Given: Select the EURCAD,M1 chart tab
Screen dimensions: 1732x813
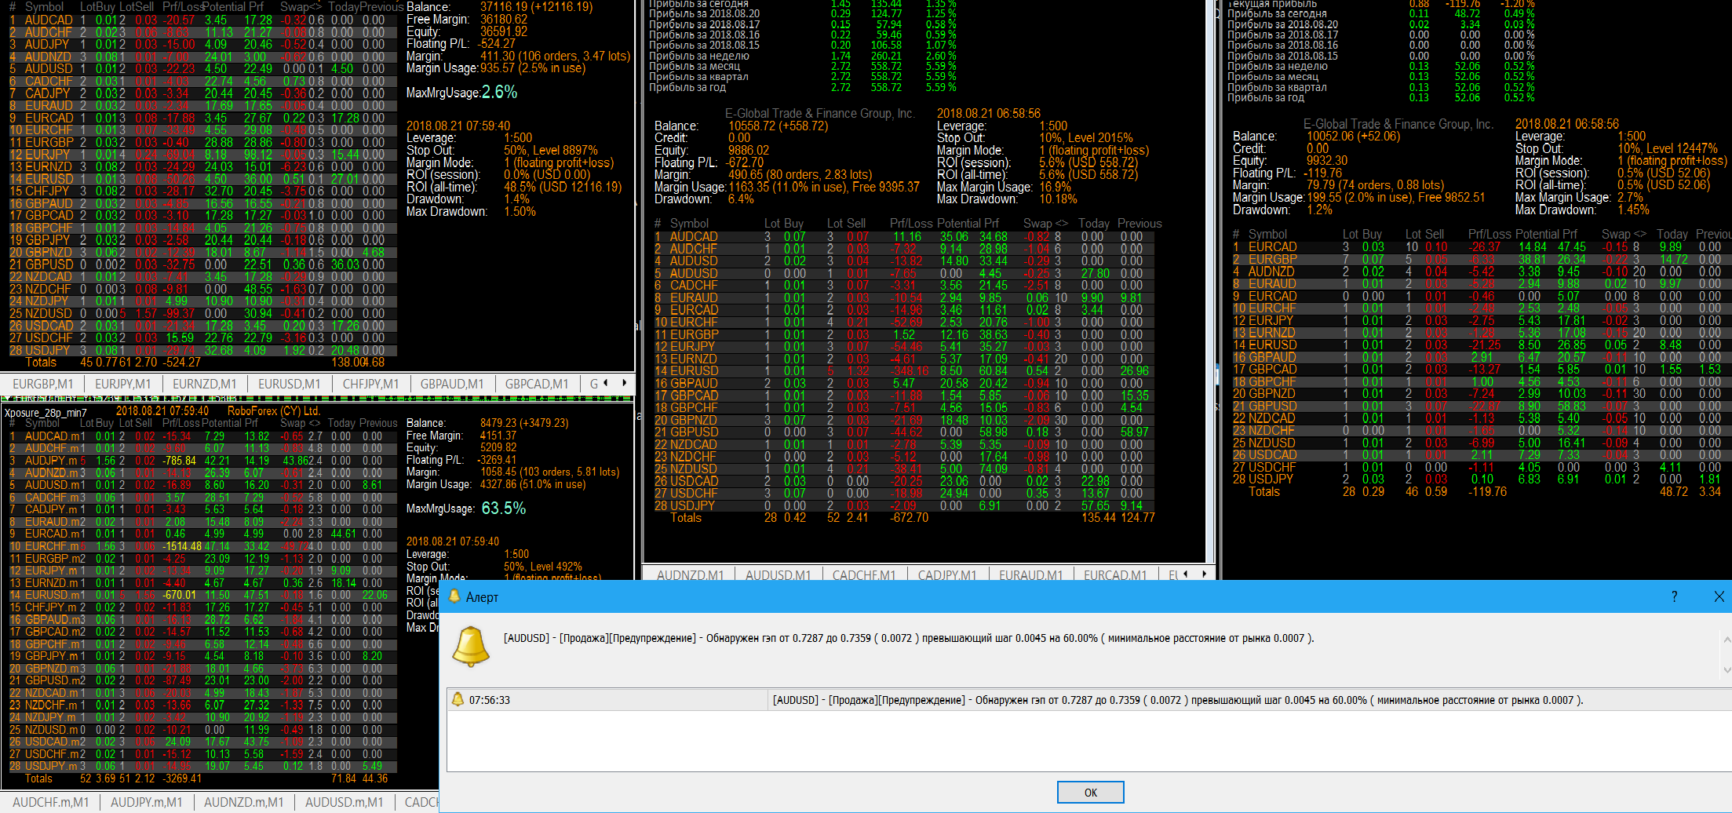Looking at the screenshot, I should pyautogui.click(x=1114, y=575).
